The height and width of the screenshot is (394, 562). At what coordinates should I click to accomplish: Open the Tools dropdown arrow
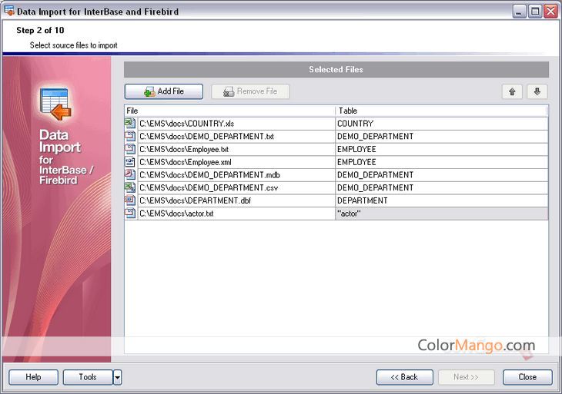click(117, 377)
